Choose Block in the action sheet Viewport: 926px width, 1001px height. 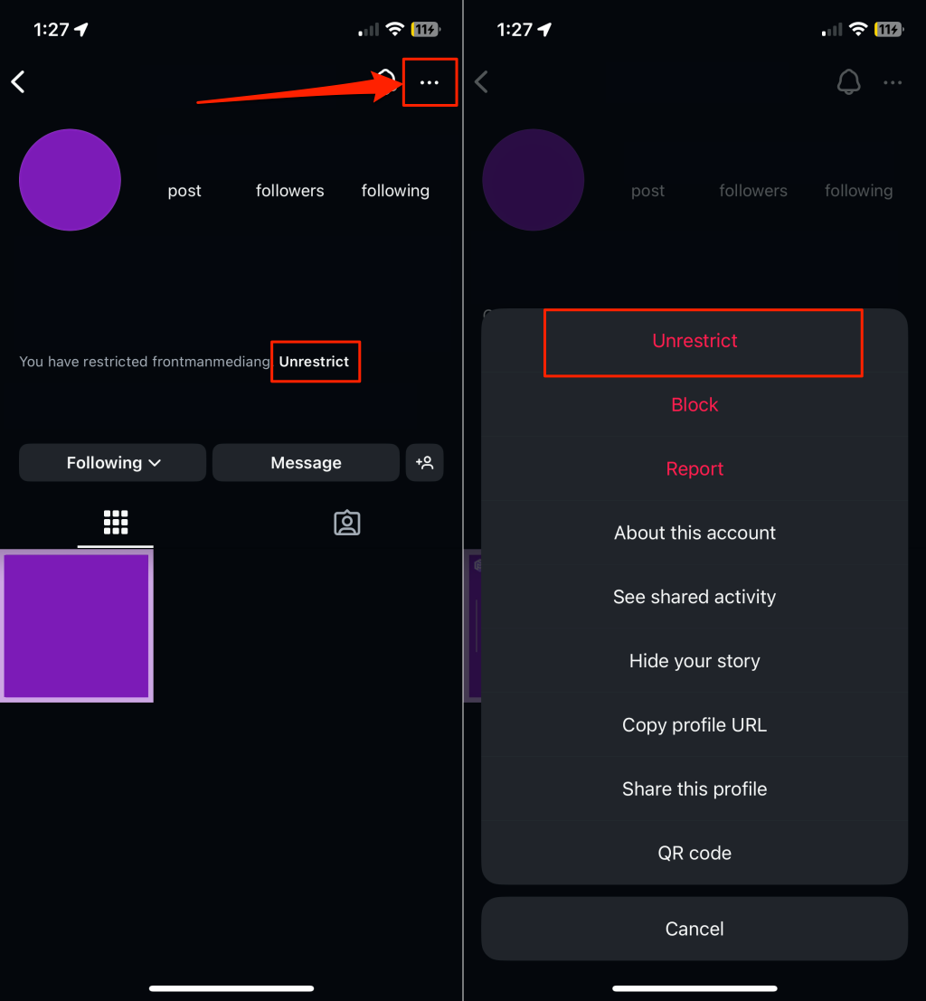694,405
